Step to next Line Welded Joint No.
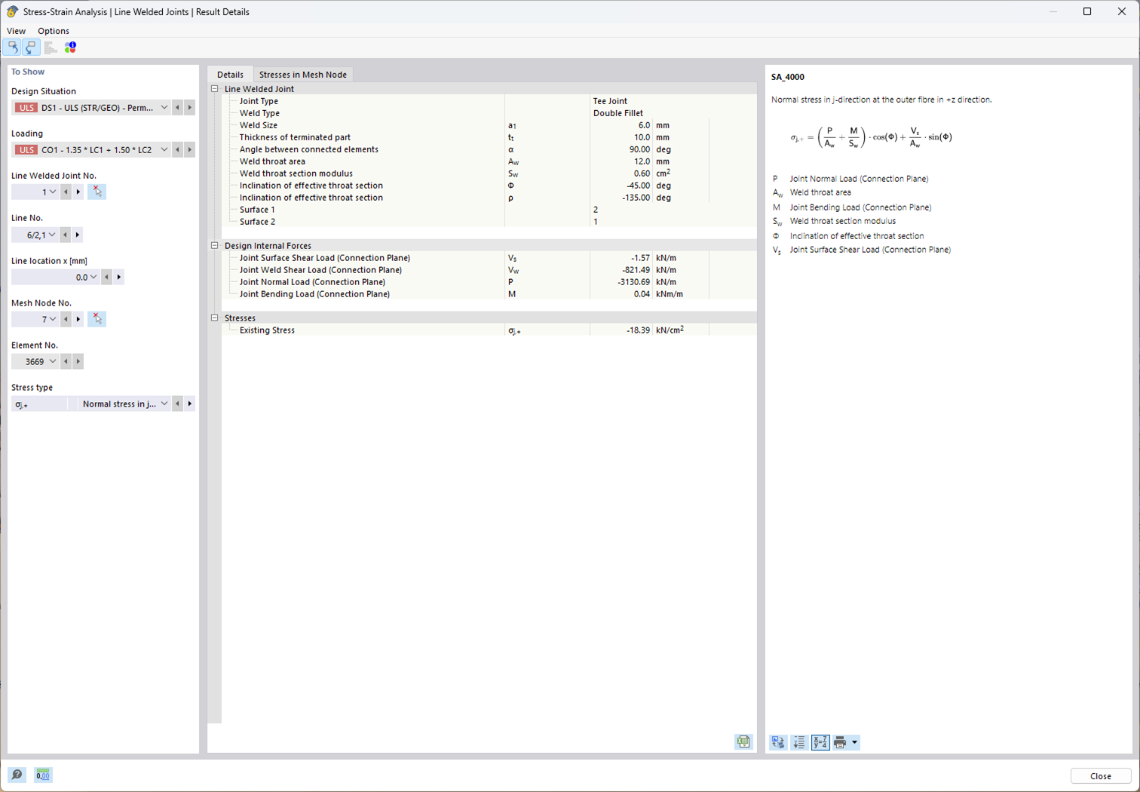 [x=78, y=192]
